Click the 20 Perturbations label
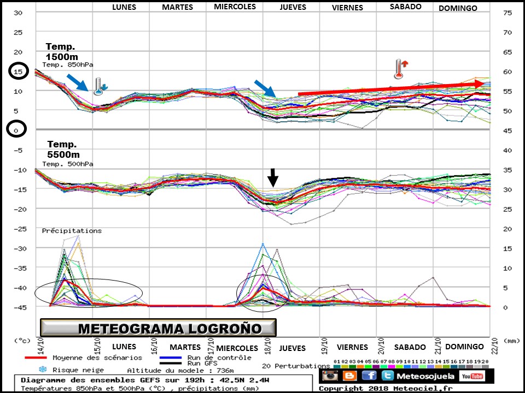Image resolution: width=525 pixels, height=393 pixels. [x=296, y=366]
